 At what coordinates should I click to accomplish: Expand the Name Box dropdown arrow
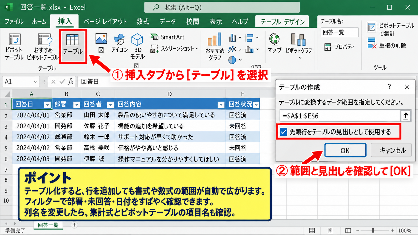(x=36, y=82)
